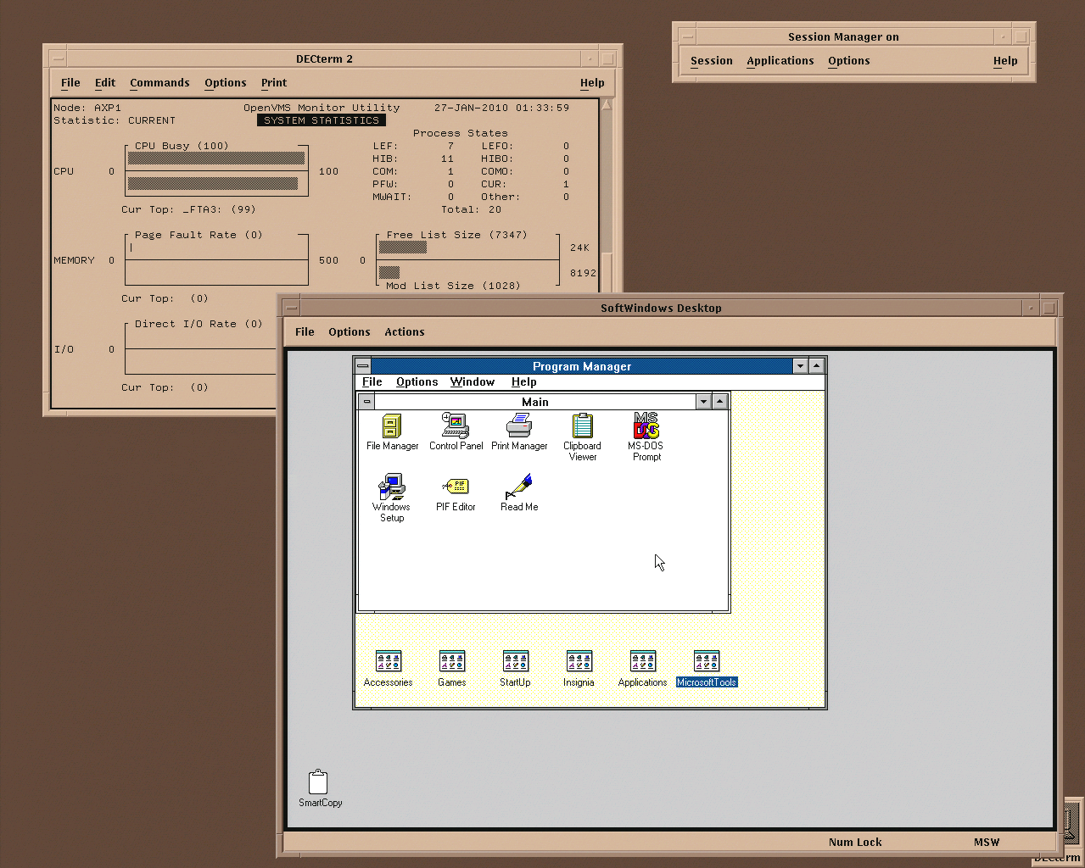Click the DECterm scrollbar up arrow
1085x868 pixels.
607,103
